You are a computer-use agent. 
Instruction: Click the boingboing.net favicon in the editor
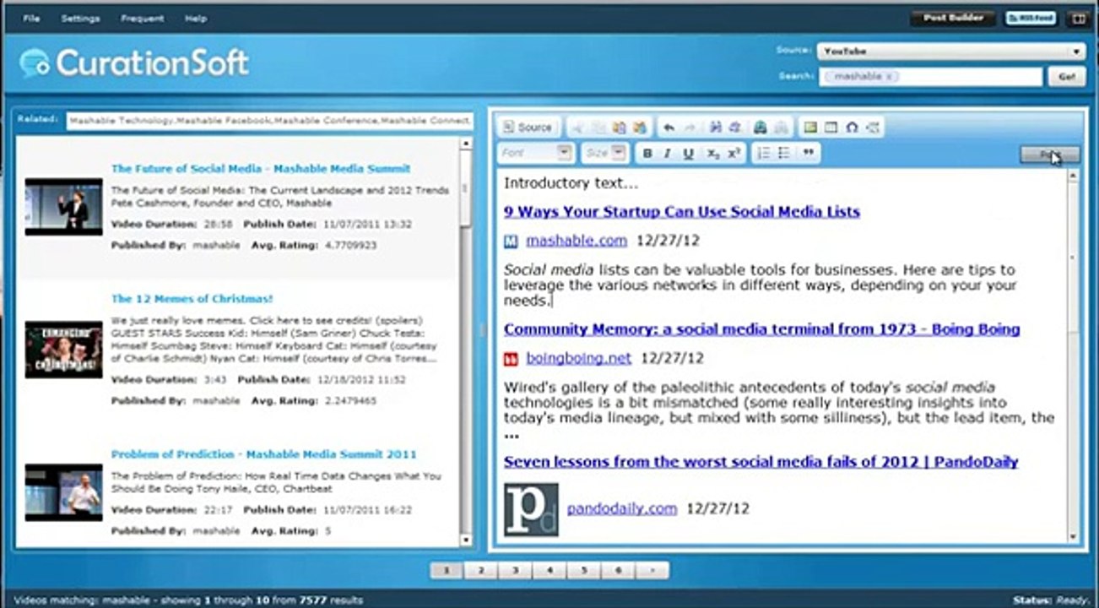click(511, 359)
